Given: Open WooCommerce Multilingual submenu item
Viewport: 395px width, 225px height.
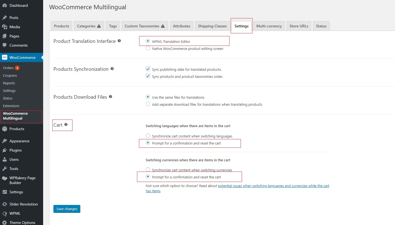Looking at the screenshot, I should [x=15, y=116].
